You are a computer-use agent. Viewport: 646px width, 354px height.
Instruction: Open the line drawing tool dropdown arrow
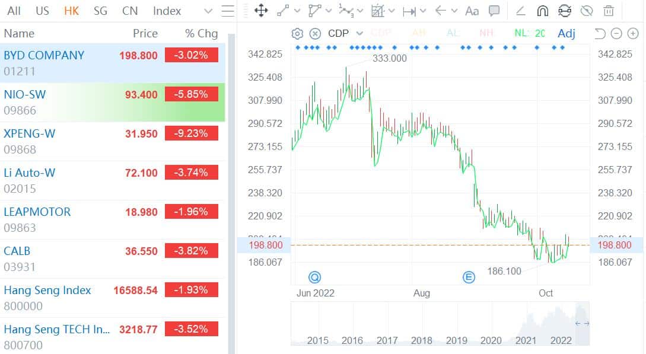click(297, 11)
